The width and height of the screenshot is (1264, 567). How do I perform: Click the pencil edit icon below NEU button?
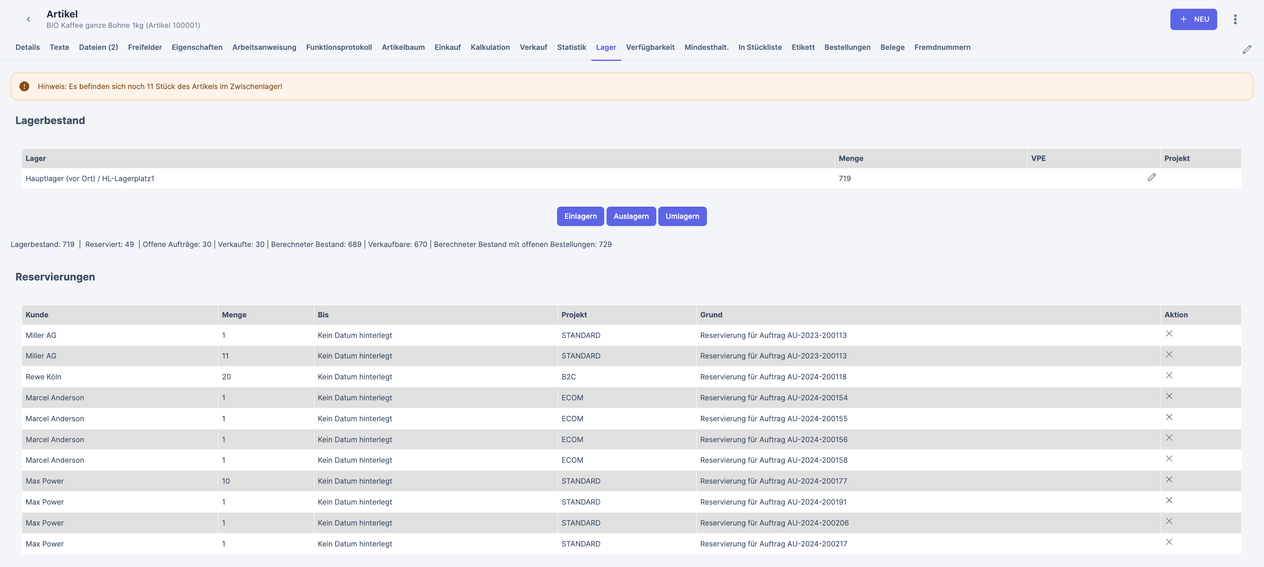[1246, 49]
